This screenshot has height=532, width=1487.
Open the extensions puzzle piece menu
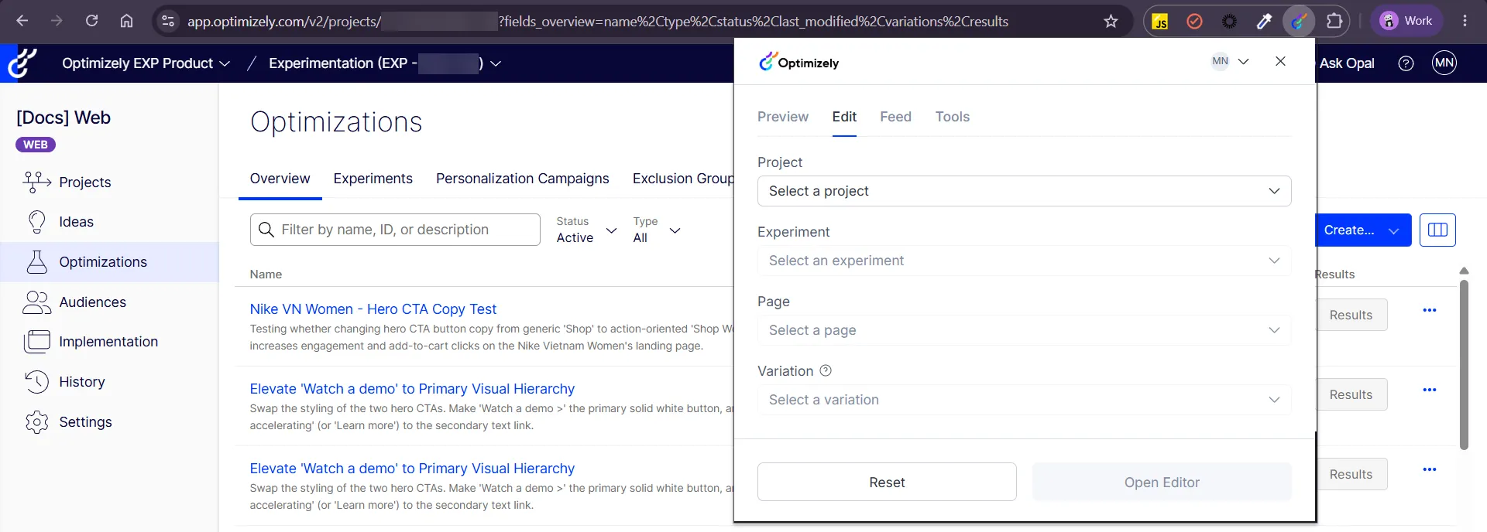[x=1334, y=21]
